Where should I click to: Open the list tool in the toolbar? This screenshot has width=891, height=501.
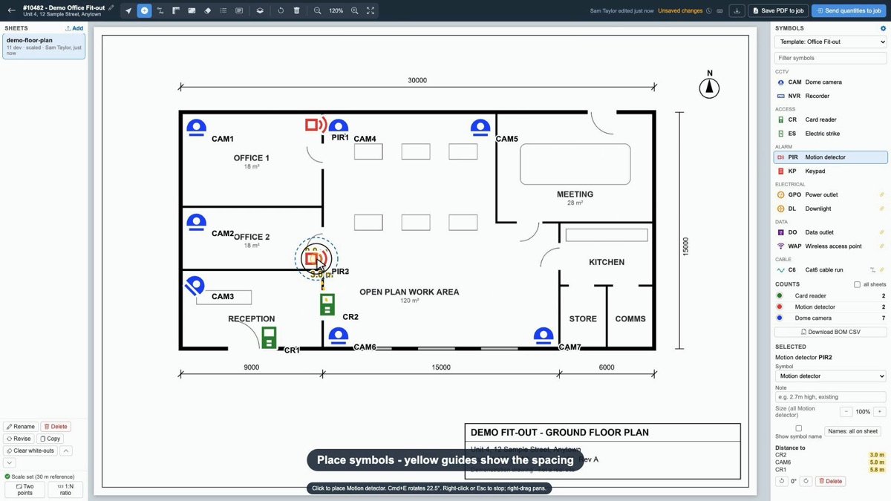pos(223,10)
